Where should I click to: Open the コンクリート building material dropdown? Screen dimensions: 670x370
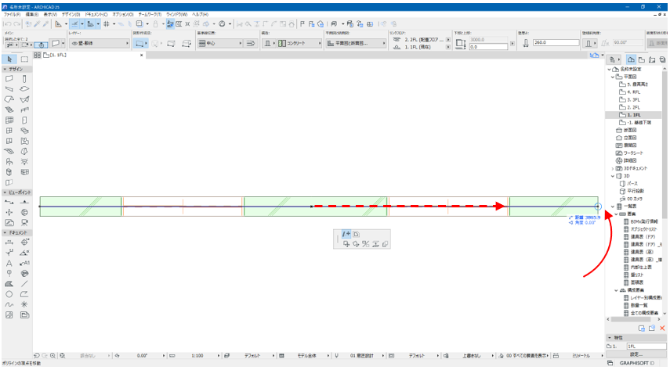coord(299,43)
